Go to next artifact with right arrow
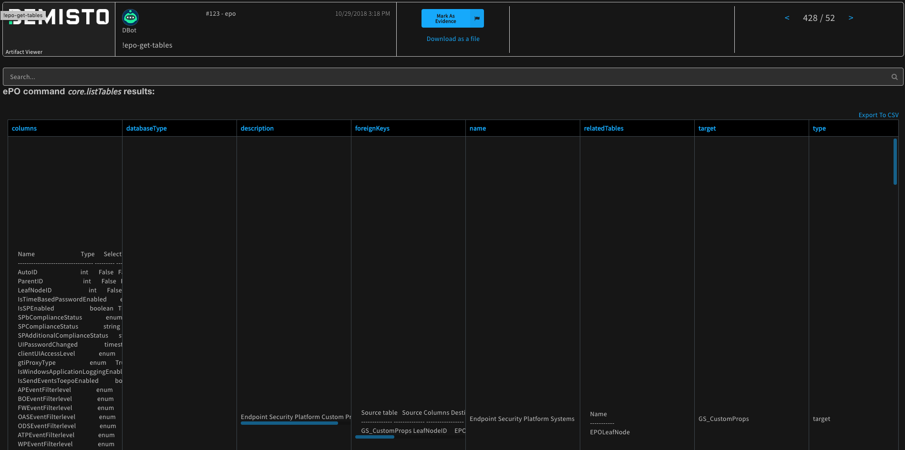 [851, 18]
